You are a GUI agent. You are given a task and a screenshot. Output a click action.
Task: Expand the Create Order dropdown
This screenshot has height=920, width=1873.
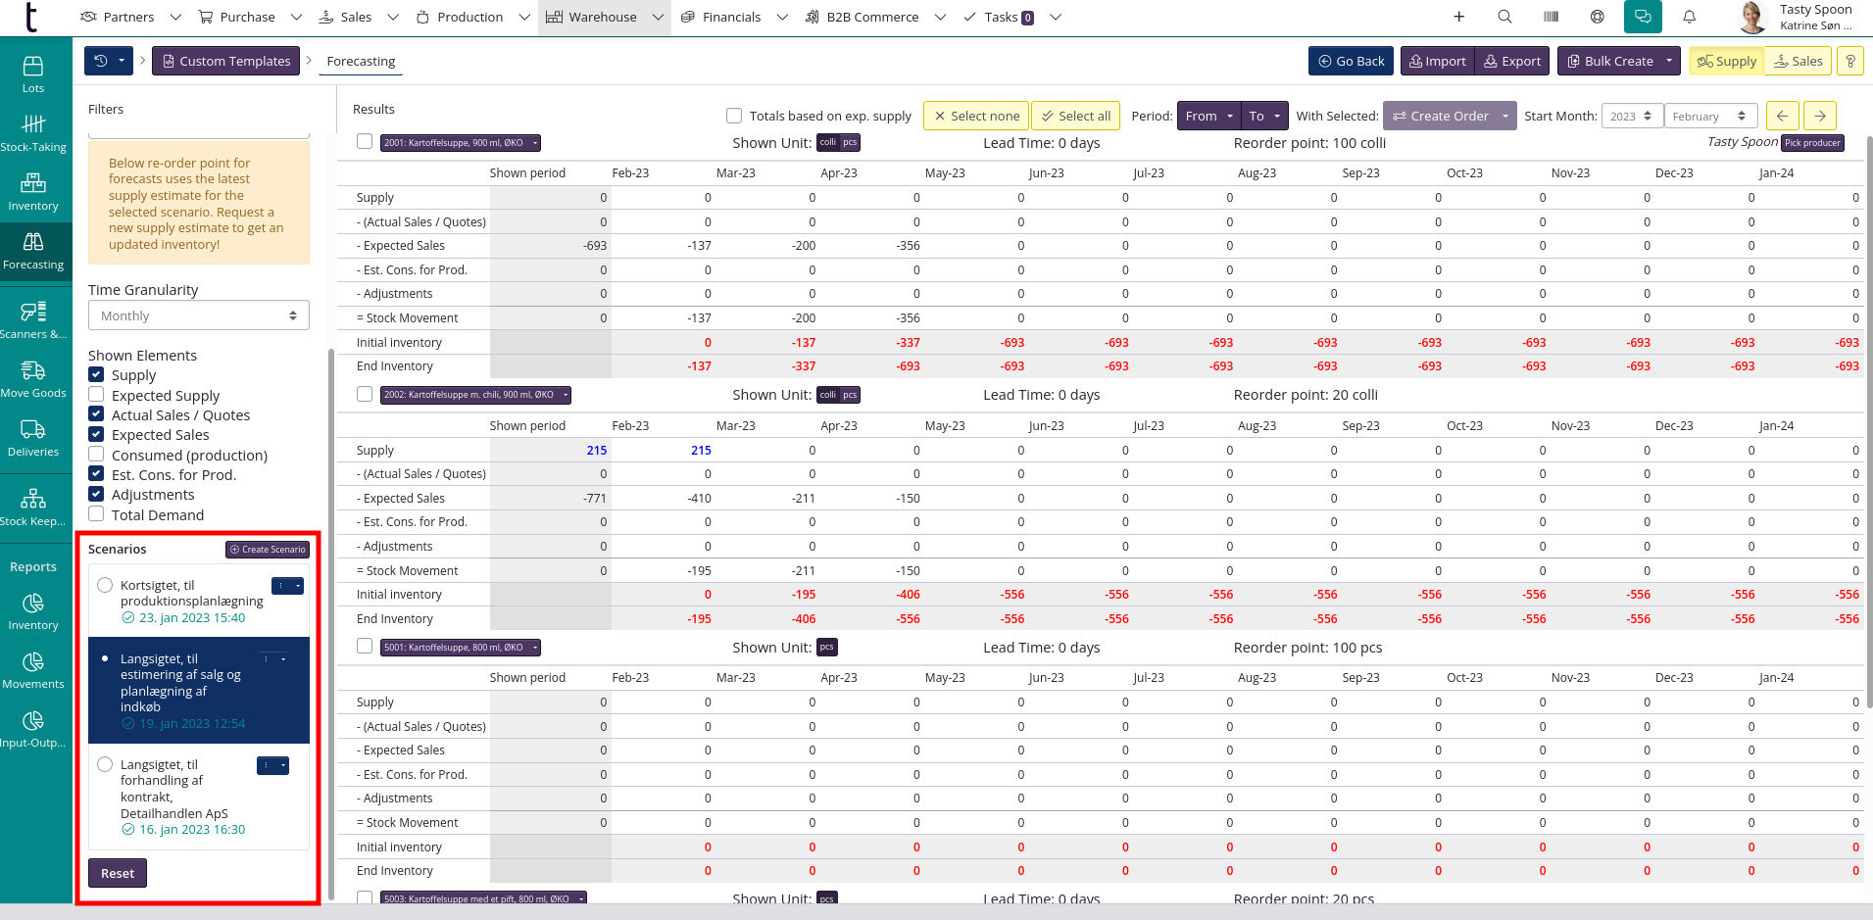1505,116
